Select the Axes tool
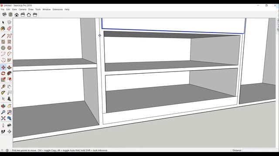The width and height of the screenshot is (279, 156). tap(3, 99)
